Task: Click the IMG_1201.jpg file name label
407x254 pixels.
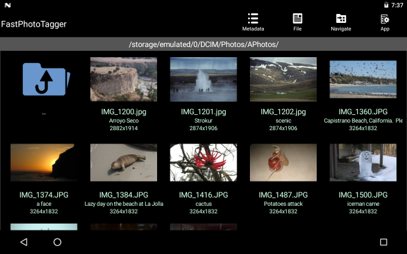Action: [x=203, y=112]
